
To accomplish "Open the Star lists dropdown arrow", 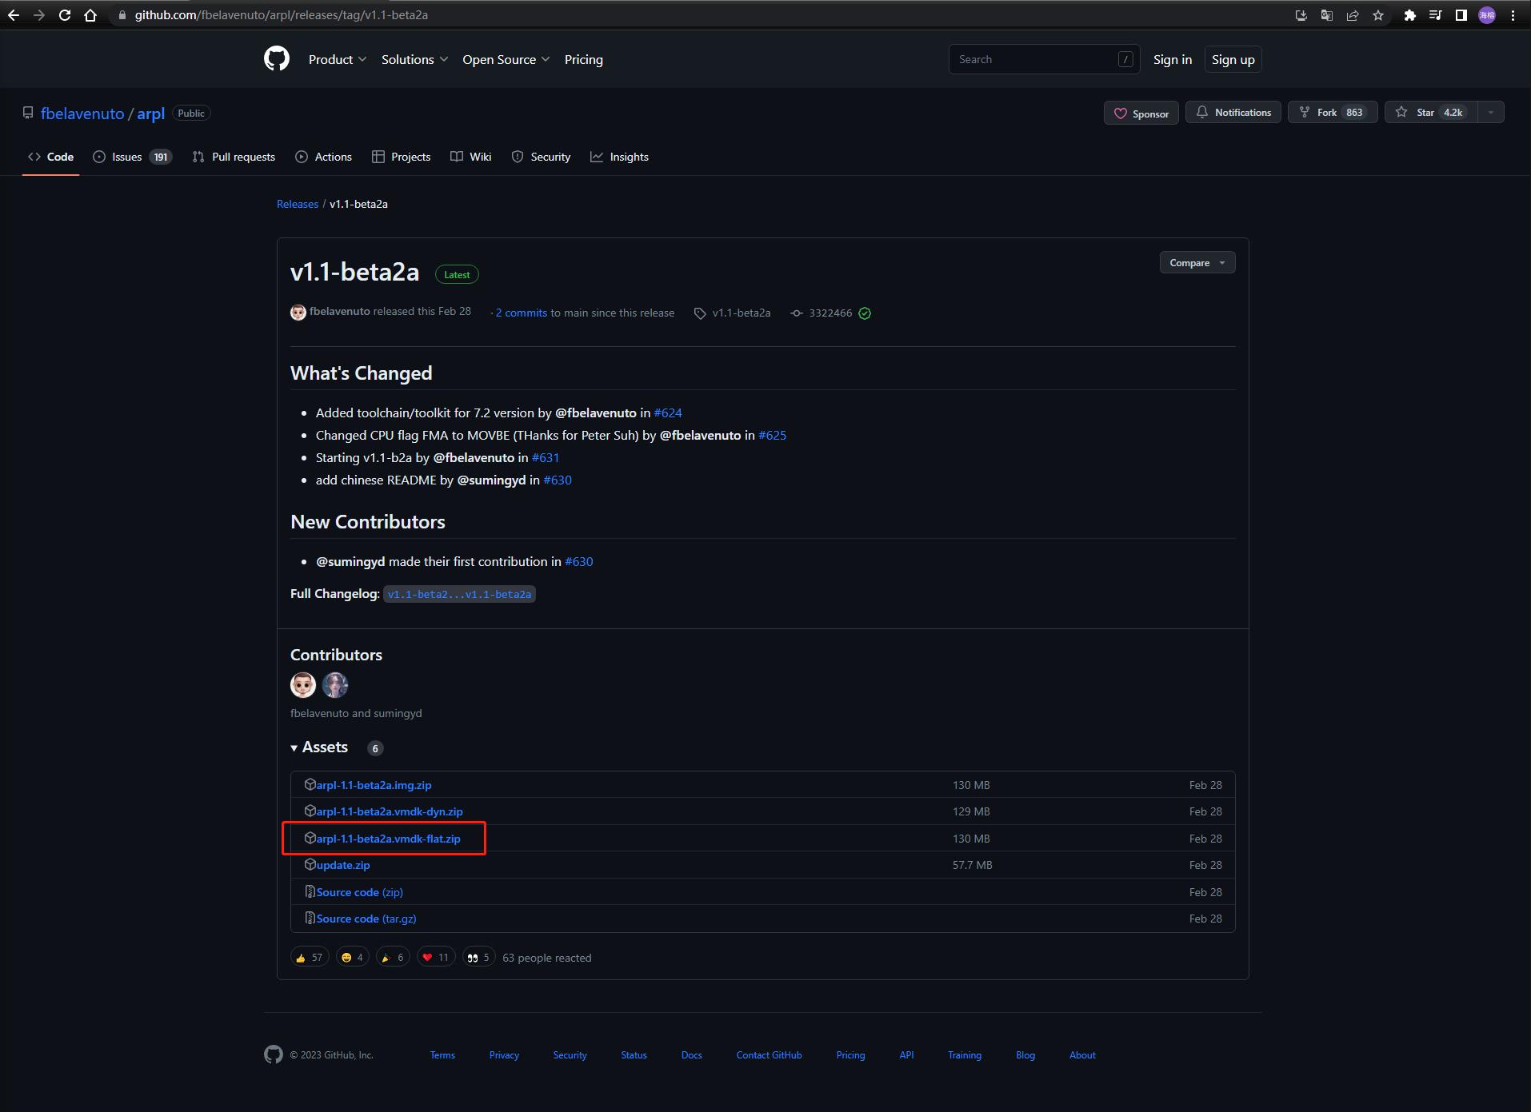I will tap(1490, 113).
